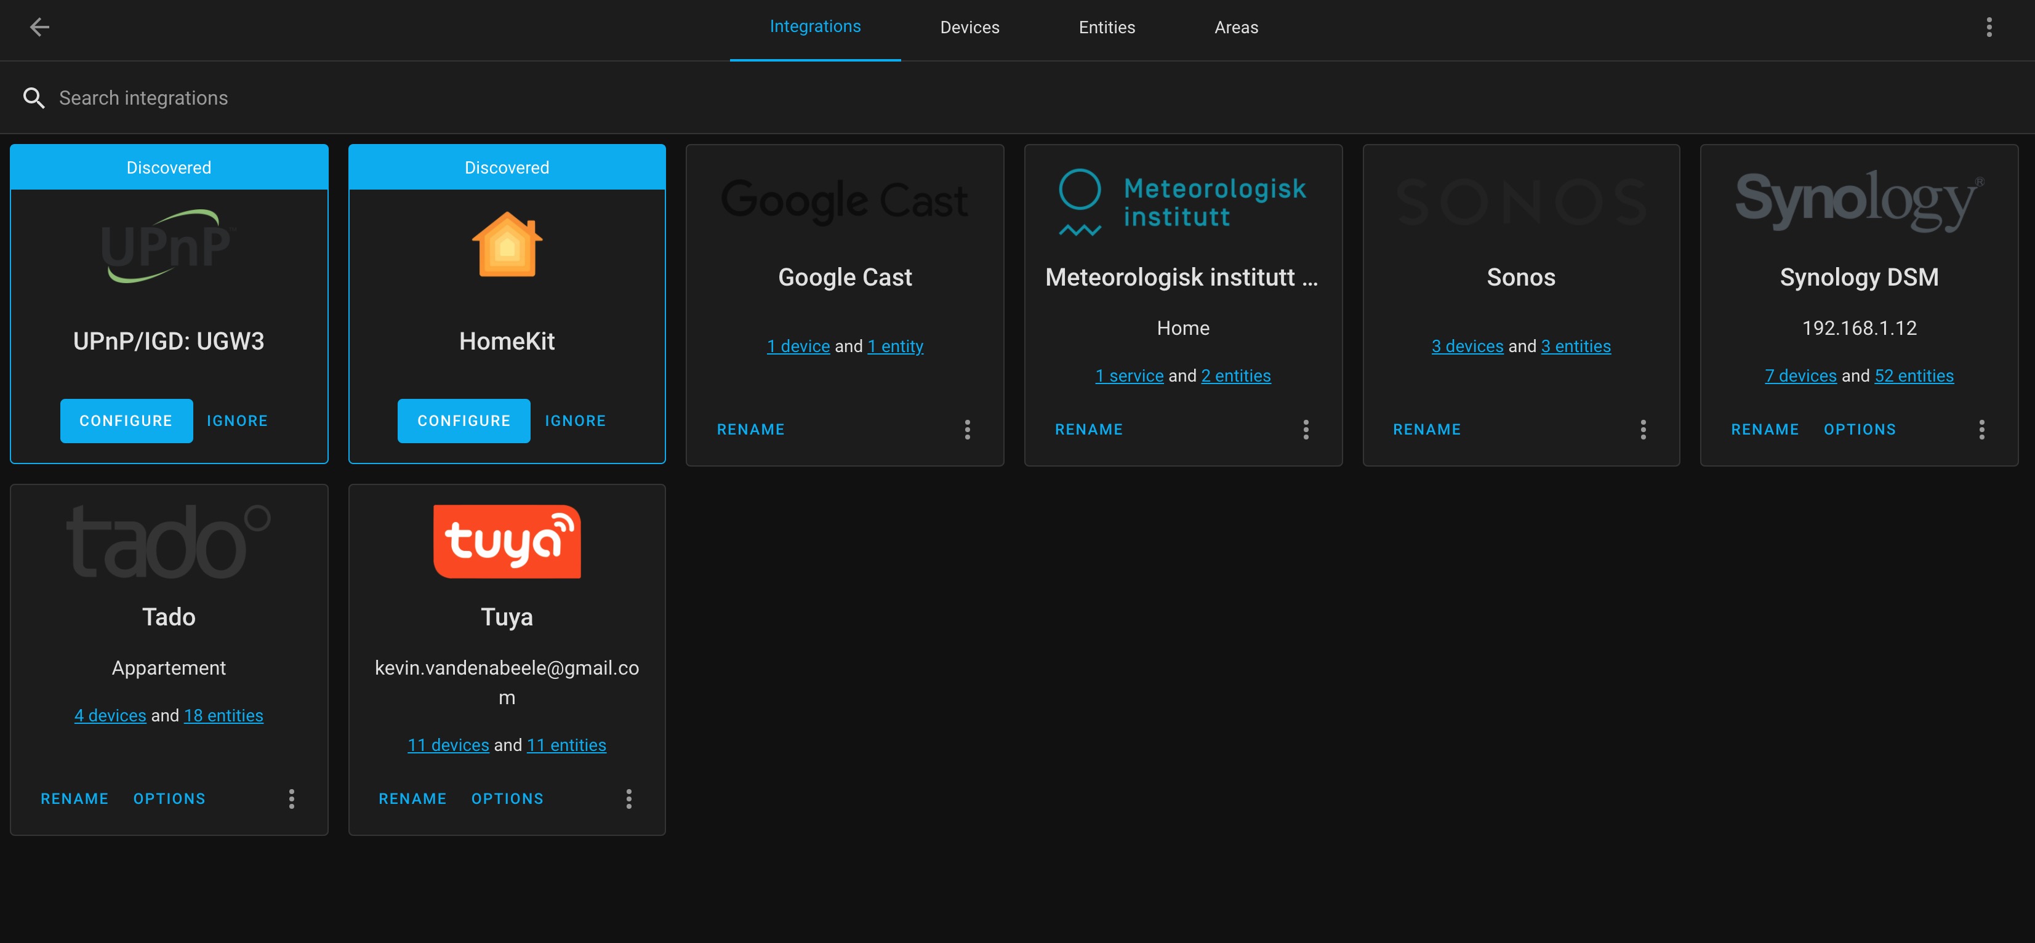Configure the HomeKit integration

pos(464,421)
